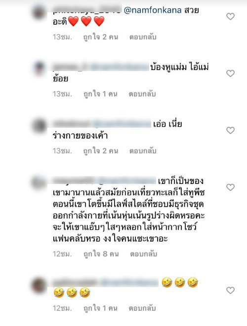The width and height of the screenshot is (247, 326).
Task: View the 1 like on the บ้องหูแม่ม comment
Action: click(x=100, y=94)
